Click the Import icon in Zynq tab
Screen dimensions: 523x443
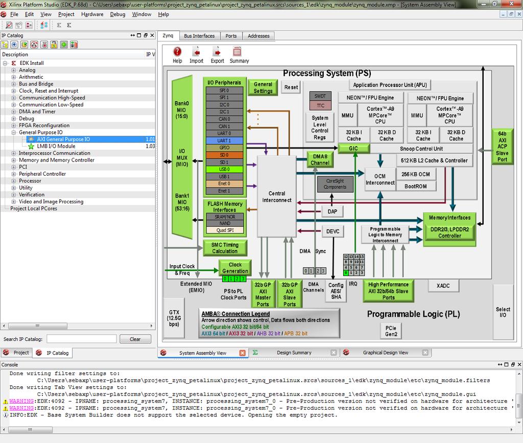(x=197, y=55)
